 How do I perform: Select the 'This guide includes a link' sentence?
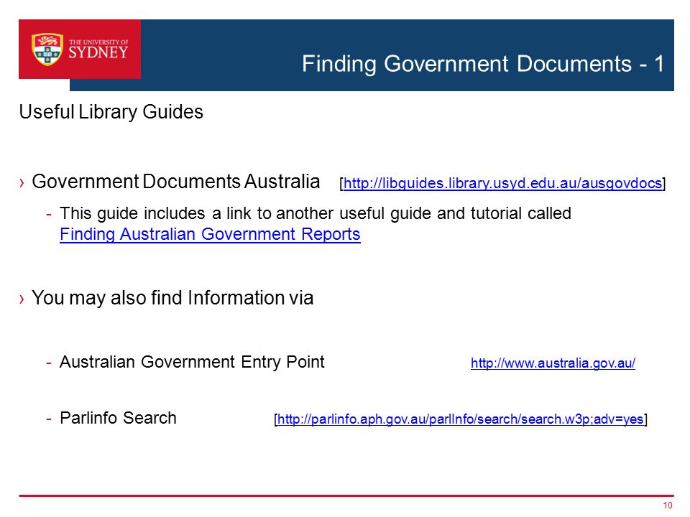[x=315, y=214]
